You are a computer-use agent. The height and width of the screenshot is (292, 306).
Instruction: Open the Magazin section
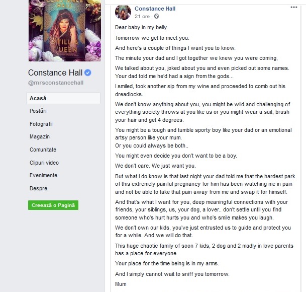(x=40, y=136)
